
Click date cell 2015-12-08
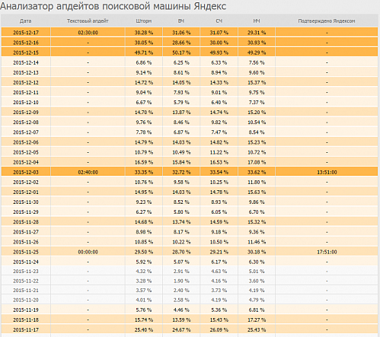[x=26, y=122]
